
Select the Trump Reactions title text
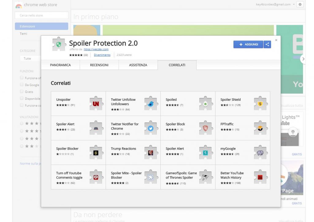[x=123, y=149]
